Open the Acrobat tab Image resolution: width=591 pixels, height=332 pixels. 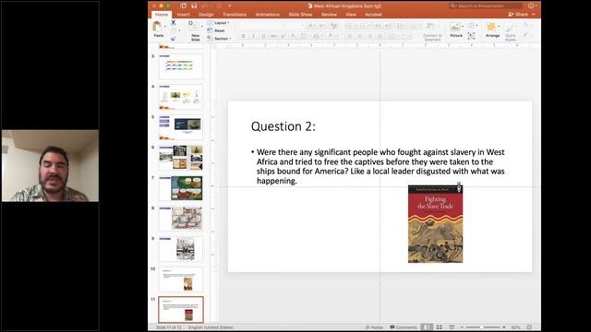click(373, 15)
